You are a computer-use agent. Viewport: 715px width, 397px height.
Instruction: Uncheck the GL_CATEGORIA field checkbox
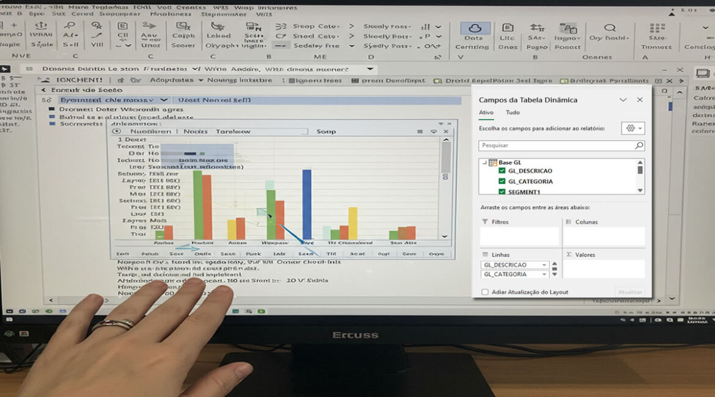[x=502, y=181]
